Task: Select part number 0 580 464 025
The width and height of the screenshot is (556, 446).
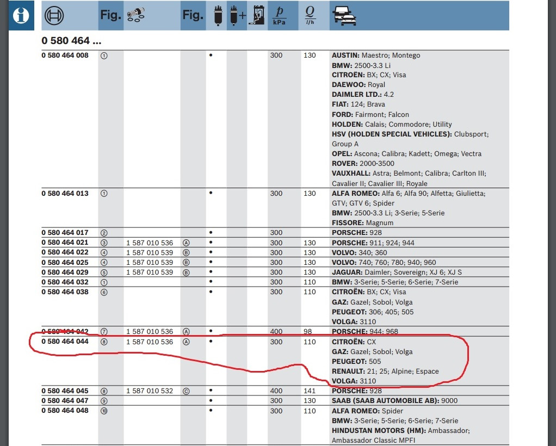Action: click(x=65, y=262)
